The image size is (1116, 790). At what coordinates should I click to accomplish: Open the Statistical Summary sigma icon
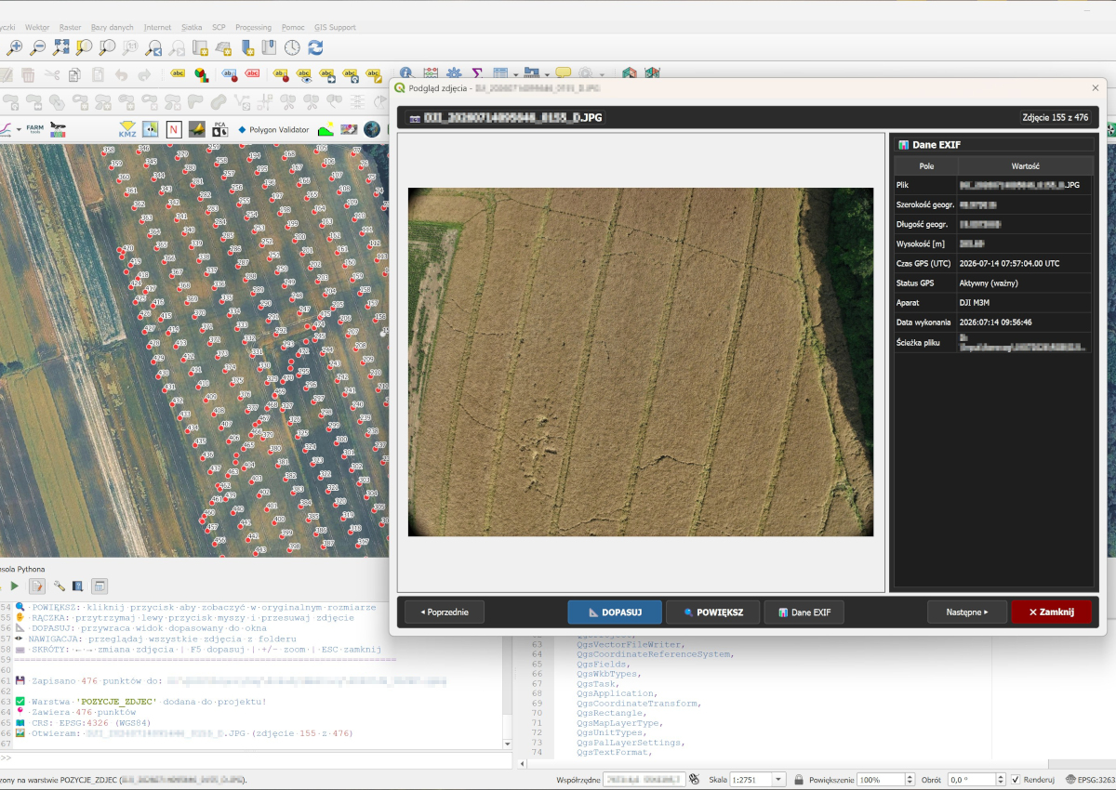[x=477, y=73]
